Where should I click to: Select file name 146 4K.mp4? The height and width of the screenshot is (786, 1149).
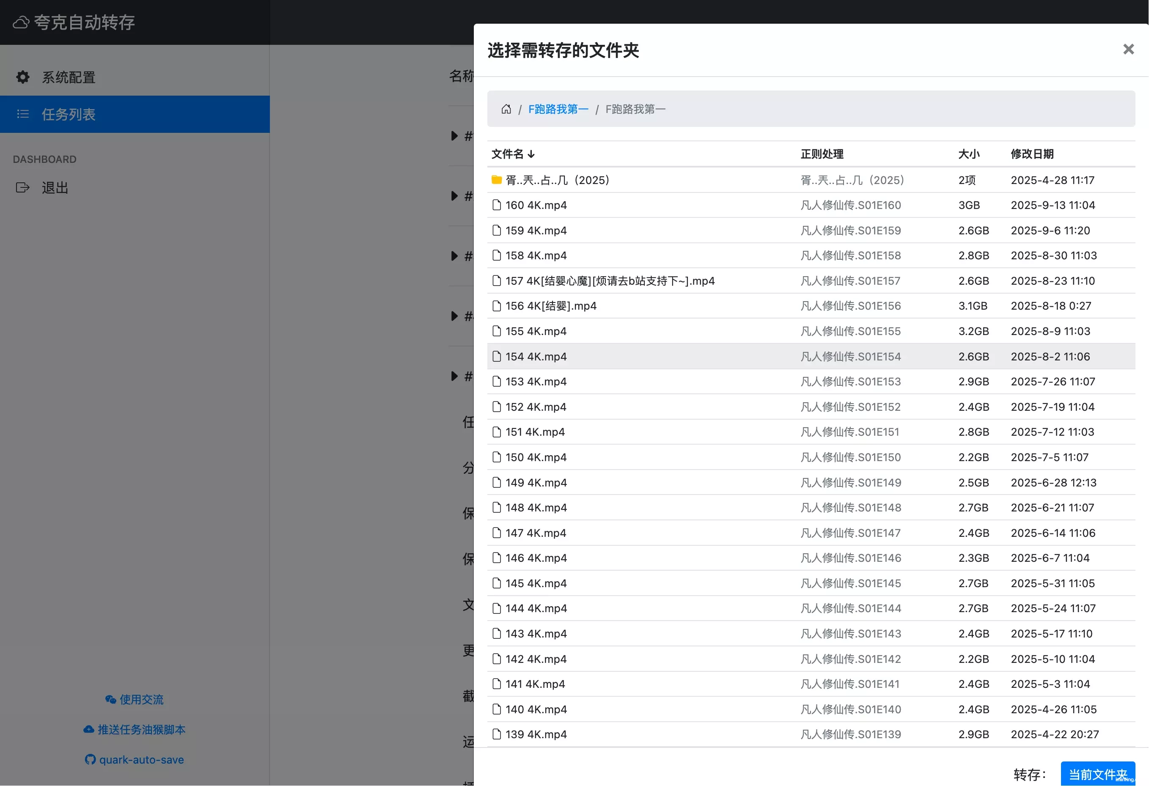[x=536, y=558]
